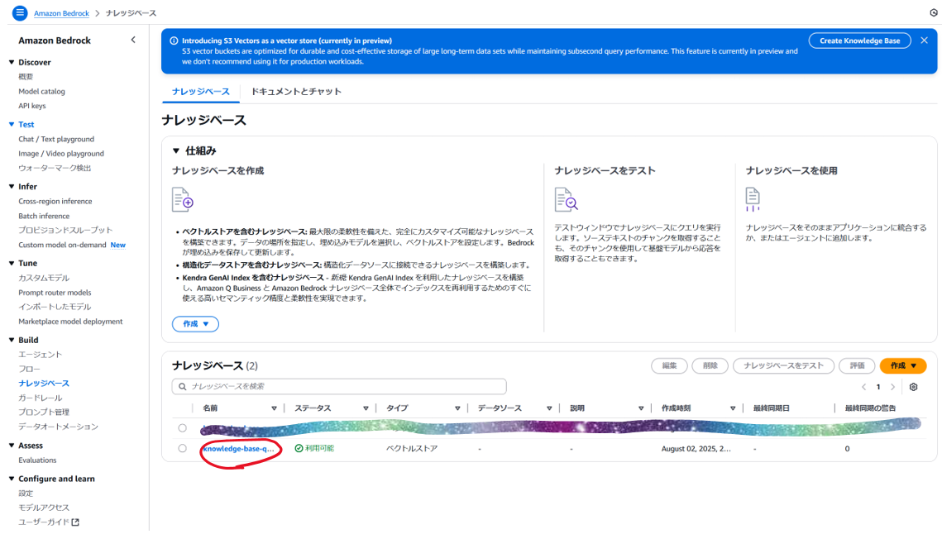Open table preferences gear icon
Viewport: 942px width, 539px height.
pyautogui.click(x=913, y=387)
